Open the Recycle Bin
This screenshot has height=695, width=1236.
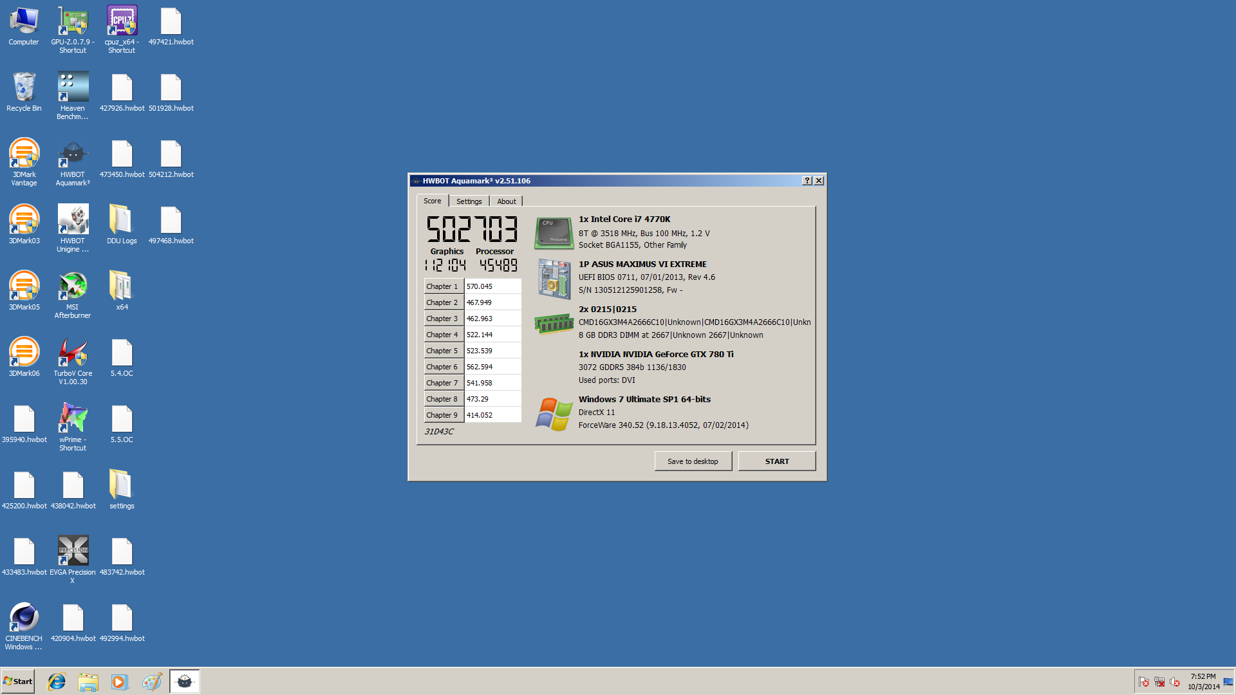point(24,93)
